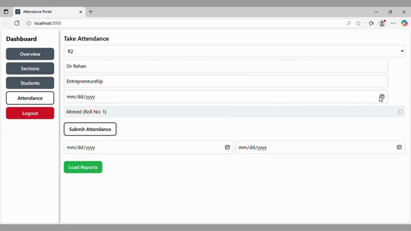
Task: Click the attendance date mm/dd/yyyy field
Action: (x=226, y=96)
